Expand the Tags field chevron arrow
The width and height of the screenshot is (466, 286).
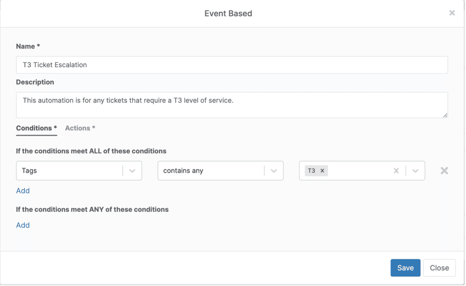(132, 171)
